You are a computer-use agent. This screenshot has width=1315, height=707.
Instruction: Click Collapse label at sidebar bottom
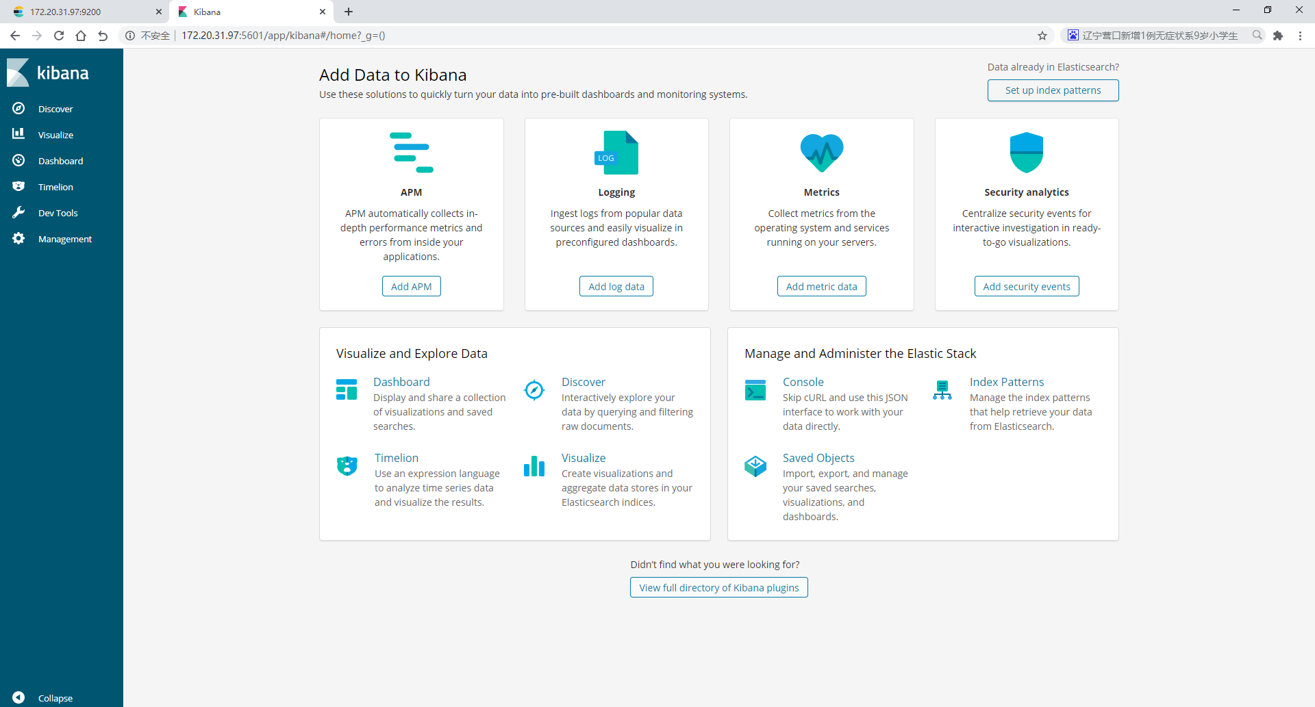55,698
